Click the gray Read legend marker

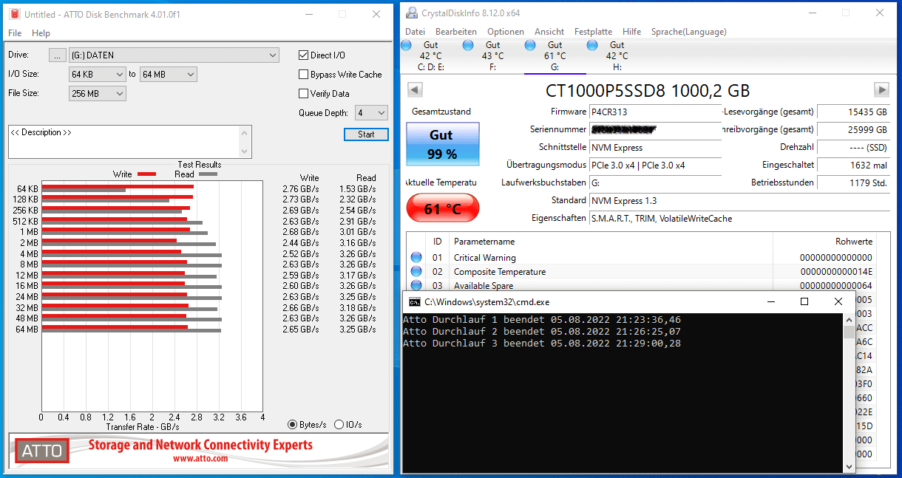coord(208,174)
